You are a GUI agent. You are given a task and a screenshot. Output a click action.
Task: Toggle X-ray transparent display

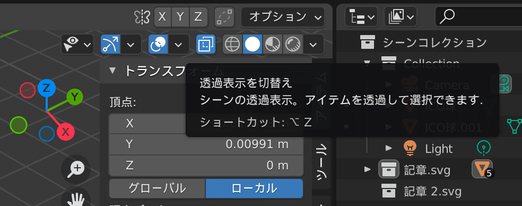point(206,45)
